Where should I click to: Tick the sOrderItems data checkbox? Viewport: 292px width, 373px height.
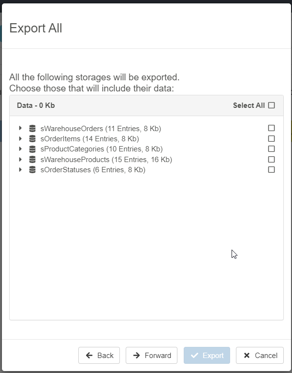point(272,139)
